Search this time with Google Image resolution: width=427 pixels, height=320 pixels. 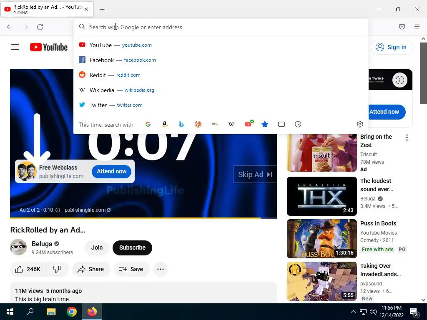click(x=148, y=124)
